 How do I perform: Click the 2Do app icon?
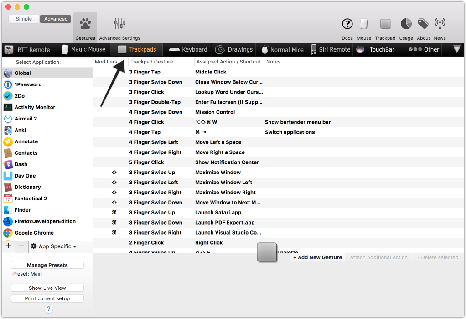click(x=8, y=96)
